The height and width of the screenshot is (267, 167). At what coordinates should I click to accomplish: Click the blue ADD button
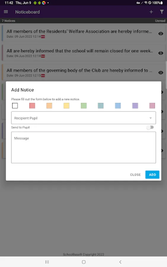152,174
